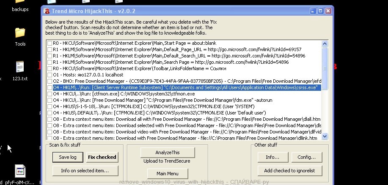Select the O4 fdm.exe -autorun row text
Image resolution: width=388 pixels, height=185 pixels.
click(162, 100)
